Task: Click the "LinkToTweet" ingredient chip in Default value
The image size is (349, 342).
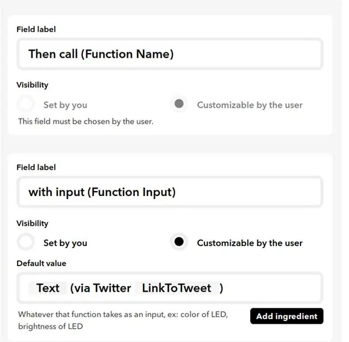Action: 176,288
